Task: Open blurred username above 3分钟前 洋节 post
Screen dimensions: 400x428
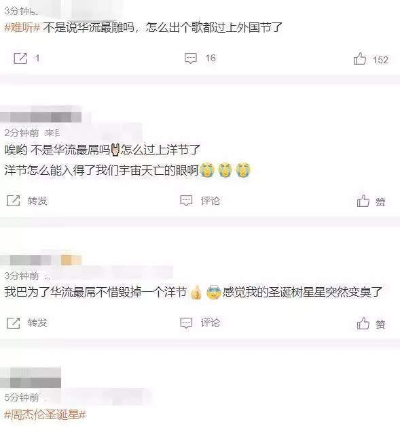Action: (x=41, y=259)
